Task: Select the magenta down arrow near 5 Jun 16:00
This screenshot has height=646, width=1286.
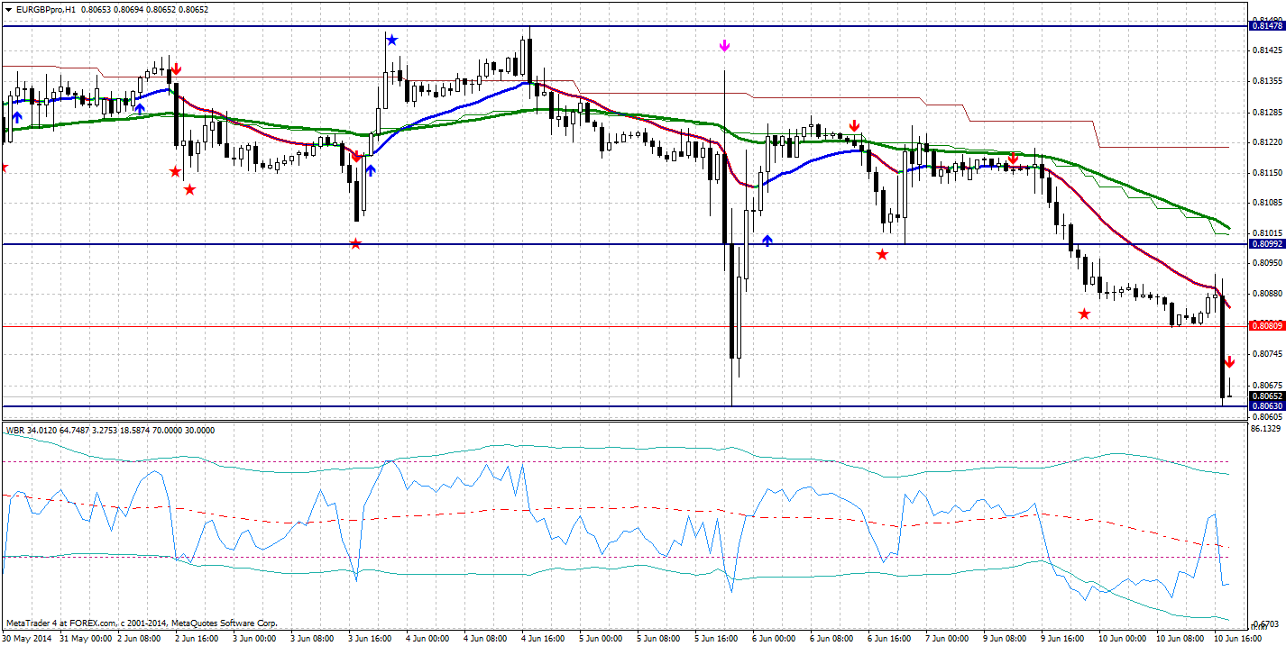Action: (722, 43)
